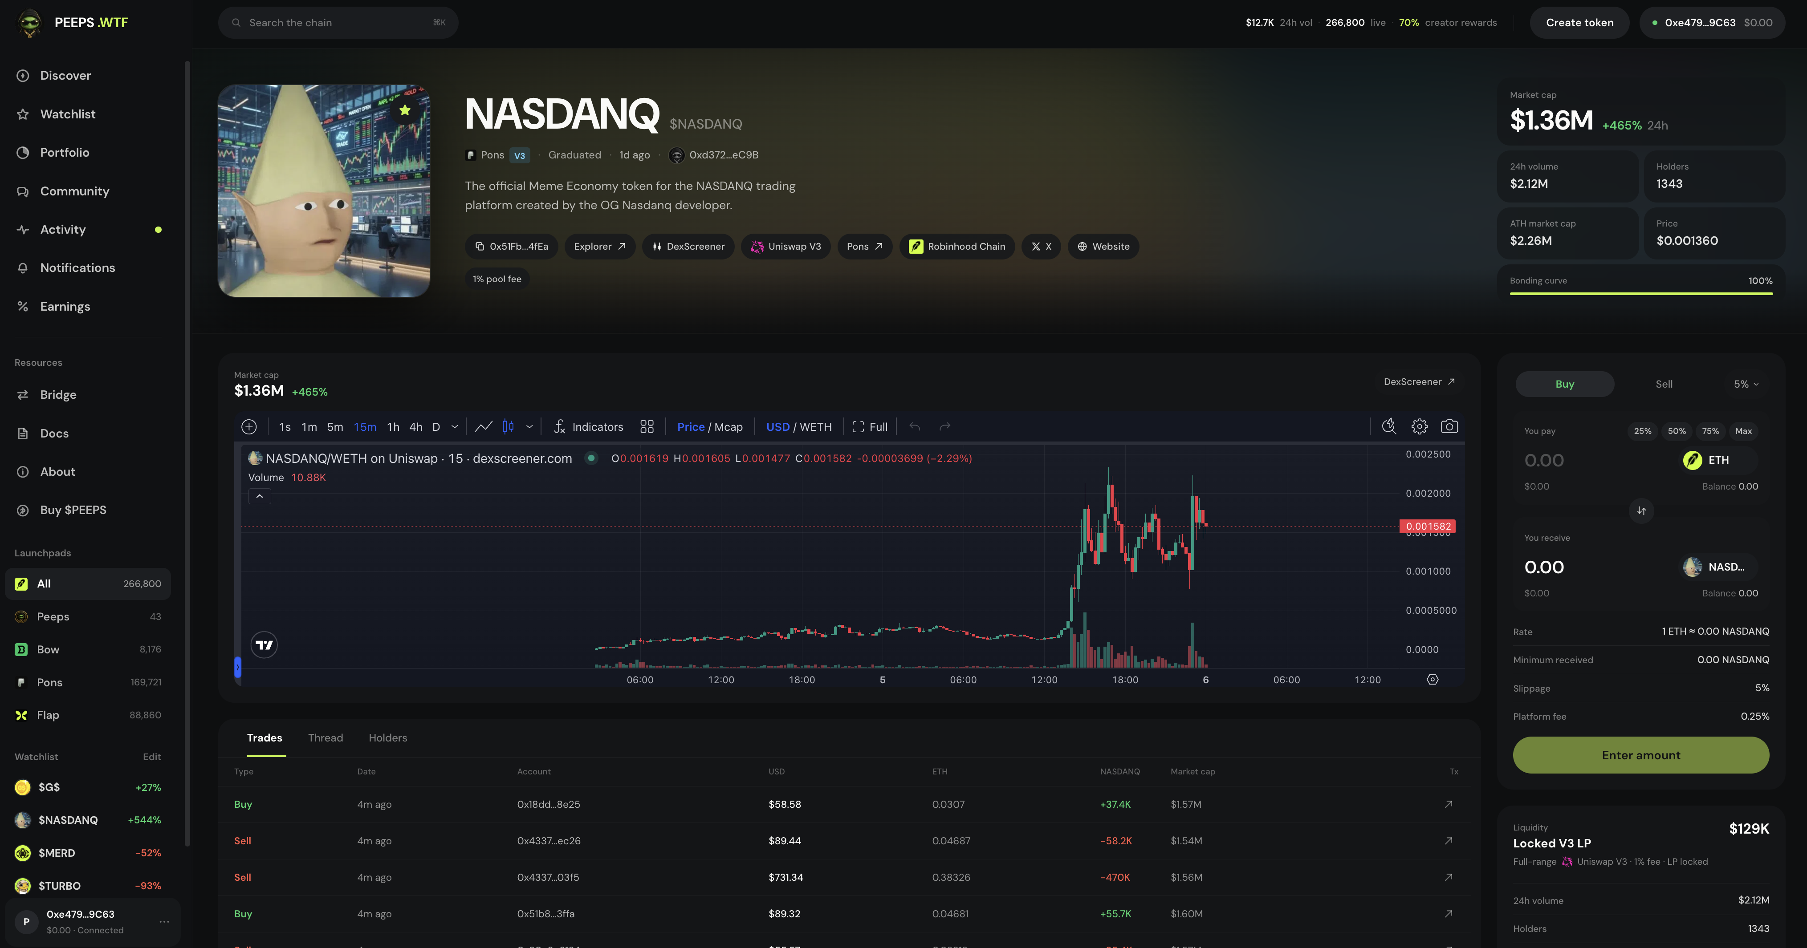Open the ETH pay token selector

(1719, 460)
